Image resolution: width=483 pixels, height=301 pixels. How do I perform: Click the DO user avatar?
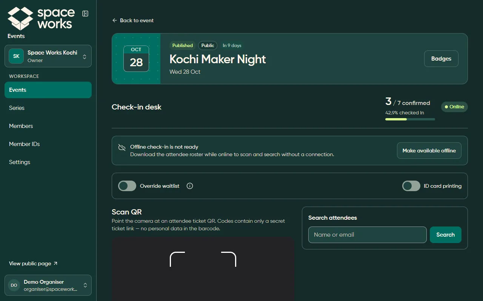point(14,285)
